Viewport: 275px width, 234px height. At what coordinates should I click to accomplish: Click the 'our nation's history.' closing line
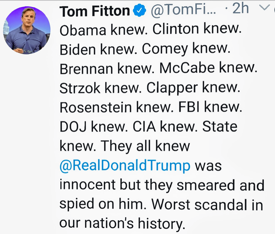[122, 224]
